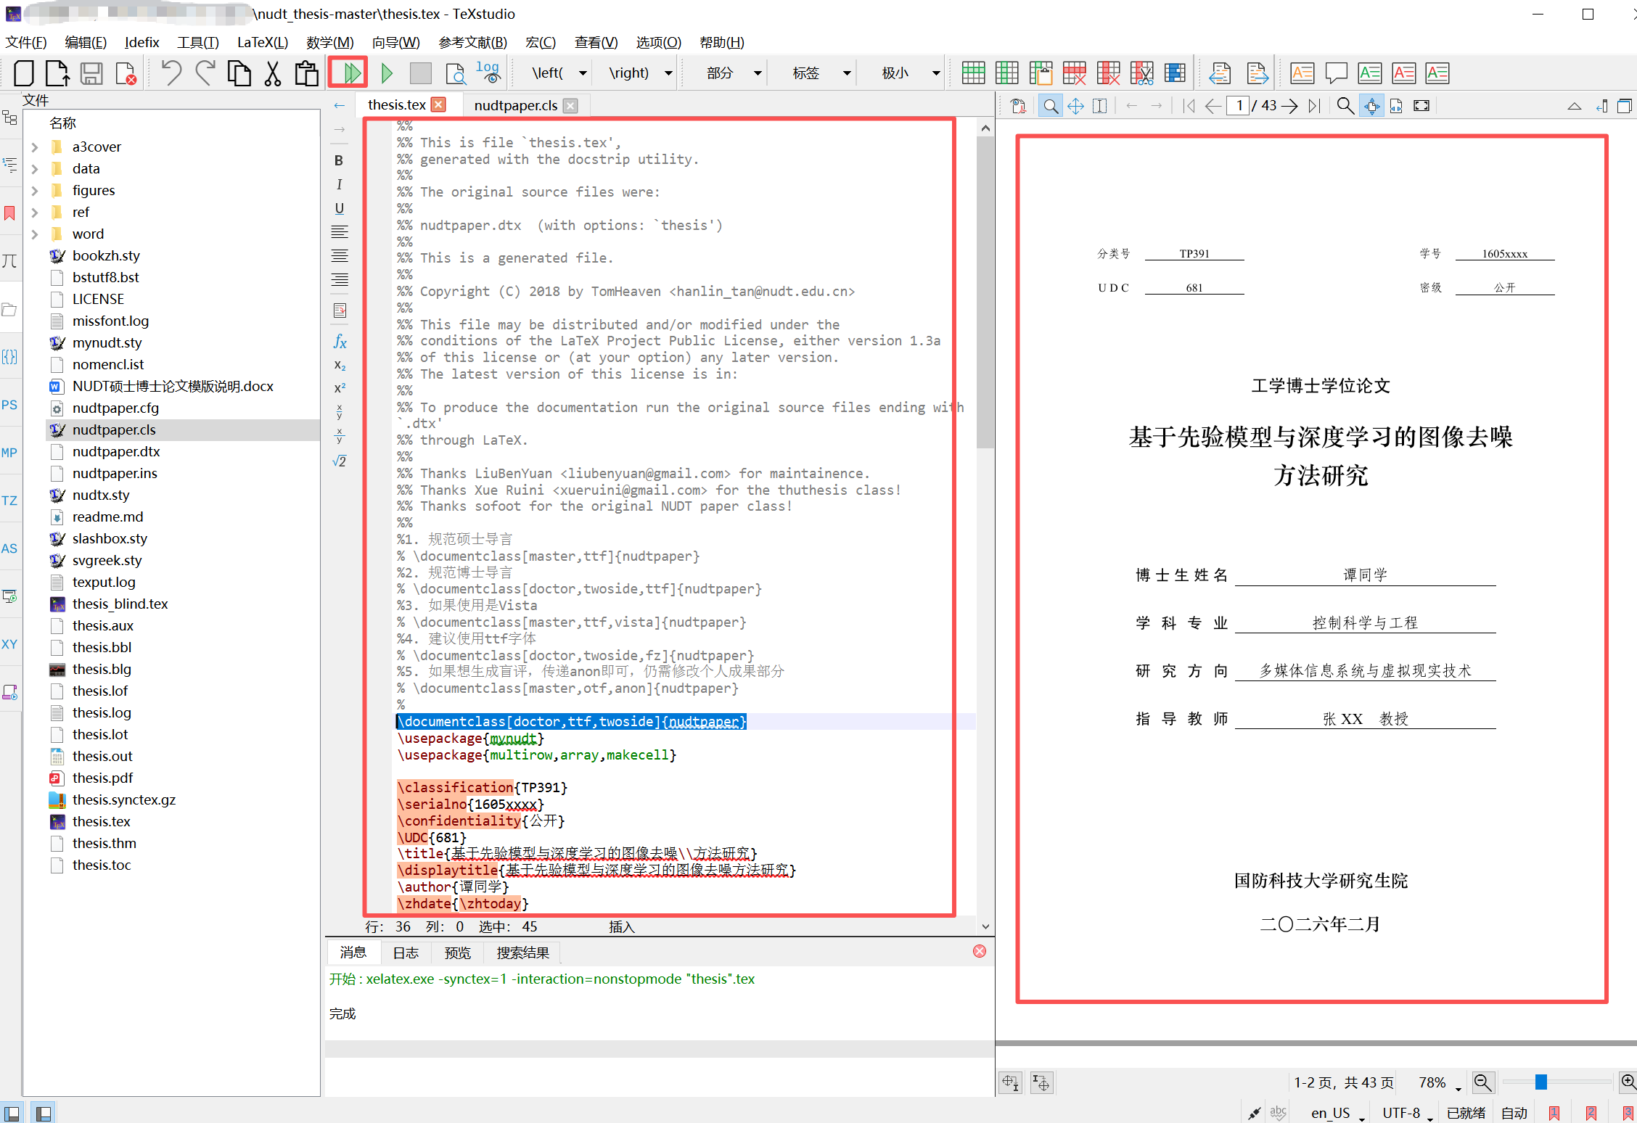Switch to the nudtpaper.cls tab

[515, 106]
